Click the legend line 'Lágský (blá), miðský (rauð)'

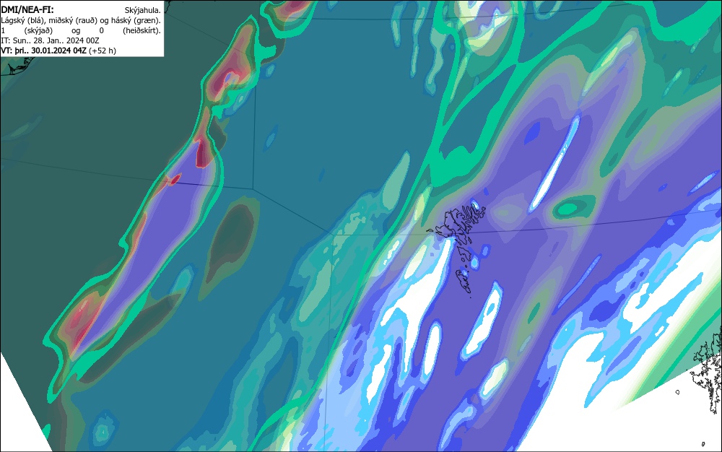tap(49, 20)
